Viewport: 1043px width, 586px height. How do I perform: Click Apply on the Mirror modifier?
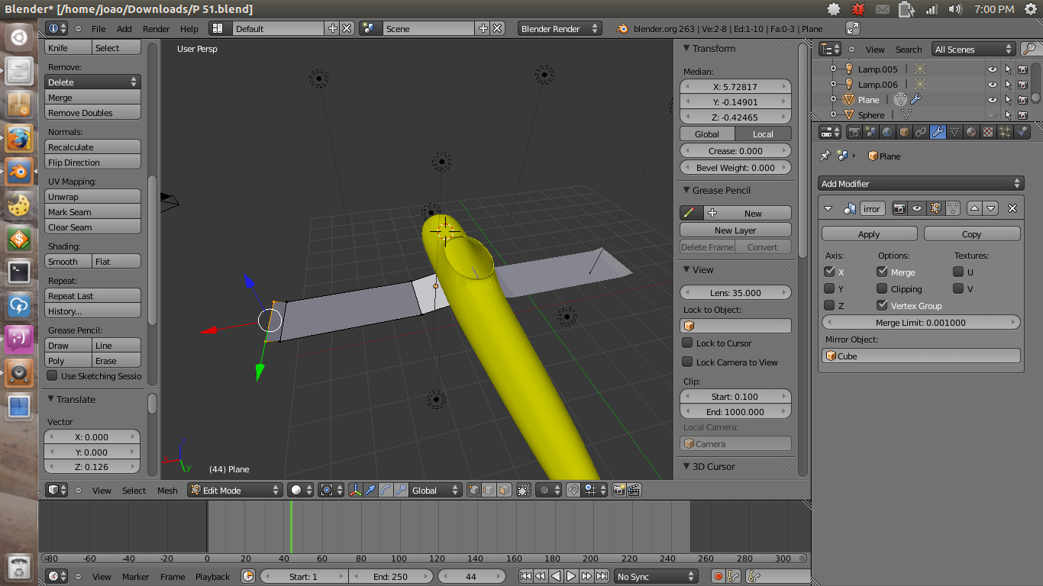point(869,233)
